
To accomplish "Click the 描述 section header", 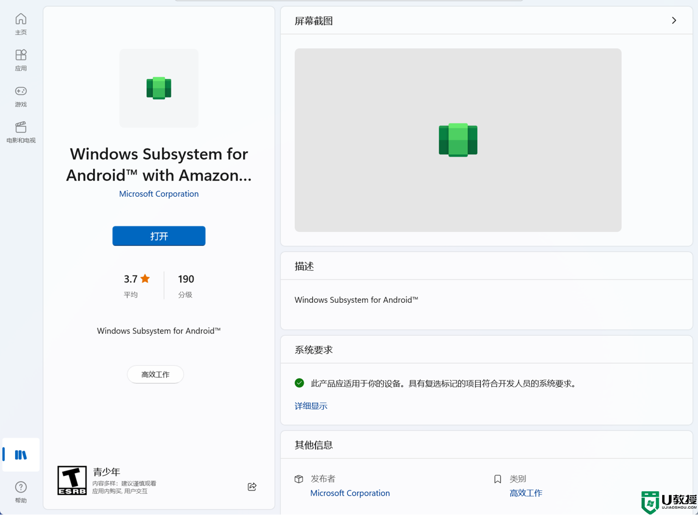I will tap(304, 266).
